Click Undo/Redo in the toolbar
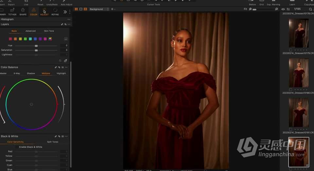This screenshot has height=171, width=314. (52, 3)
